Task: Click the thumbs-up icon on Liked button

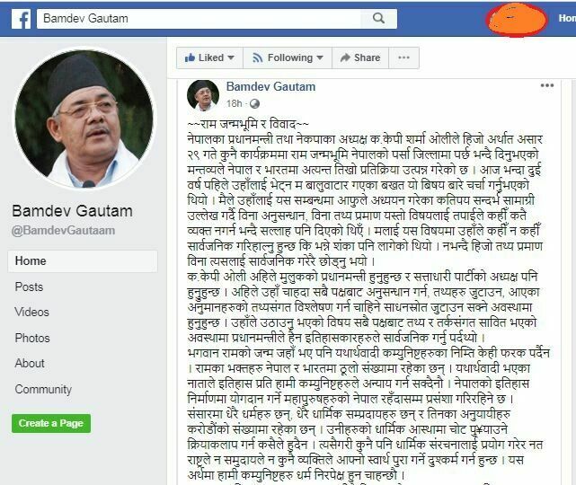Action: tap(190, 57)
